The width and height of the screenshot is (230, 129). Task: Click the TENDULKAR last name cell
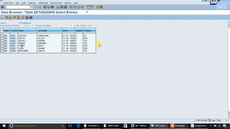43,36
